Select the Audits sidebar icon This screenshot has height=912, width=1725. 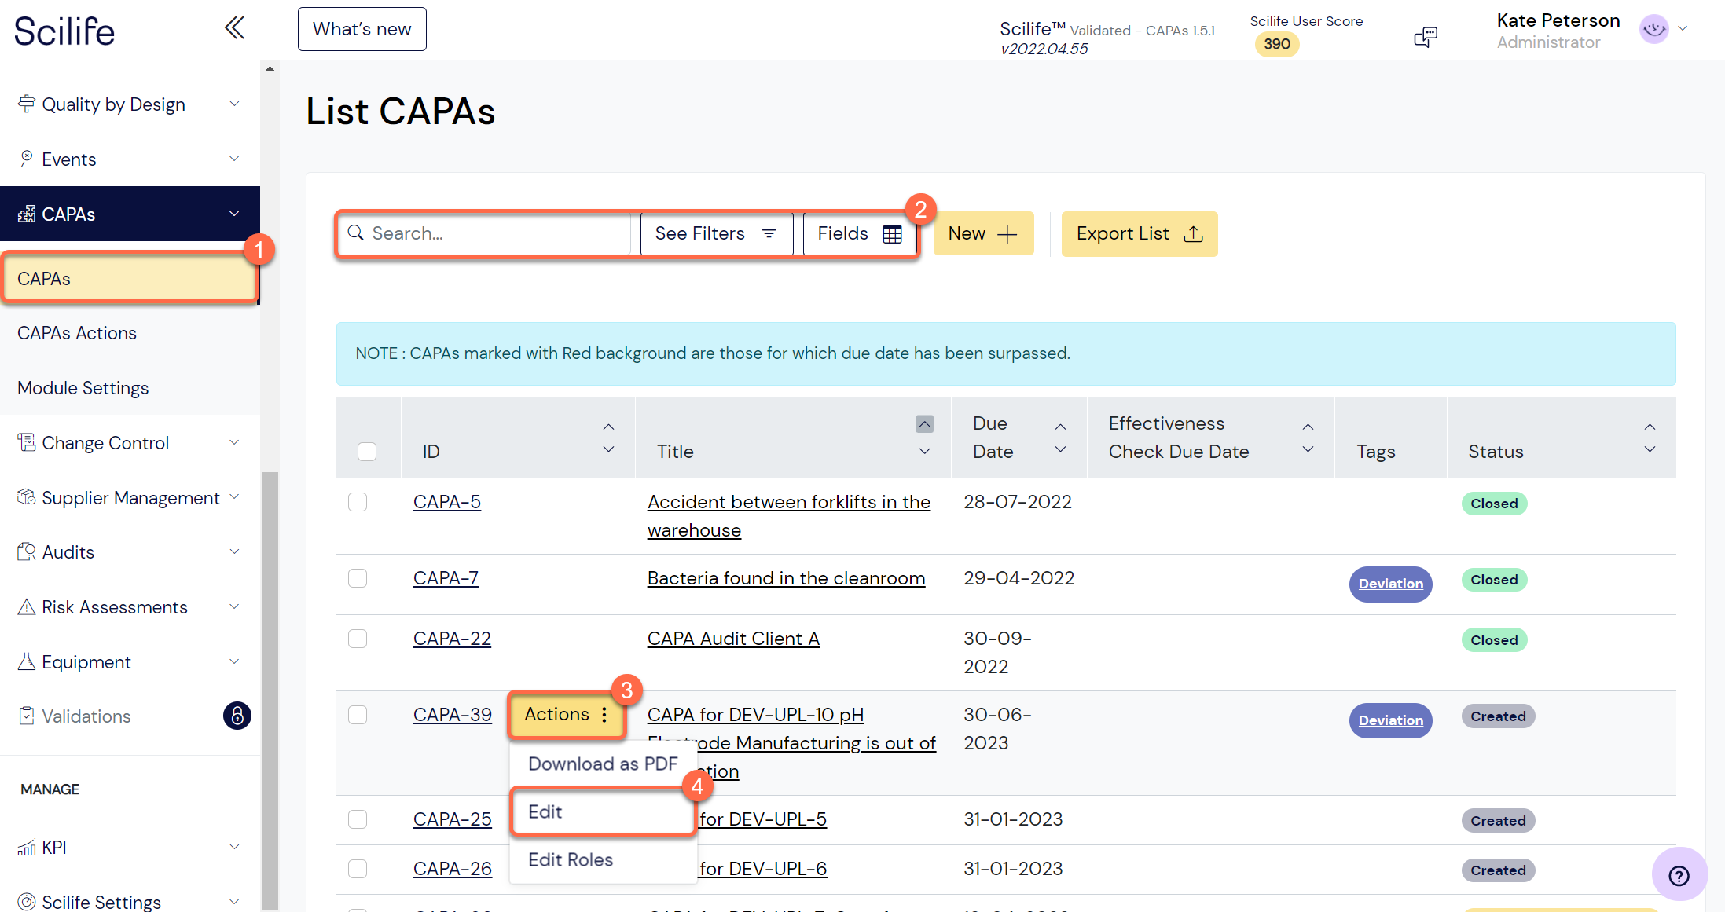pos(27,551)
